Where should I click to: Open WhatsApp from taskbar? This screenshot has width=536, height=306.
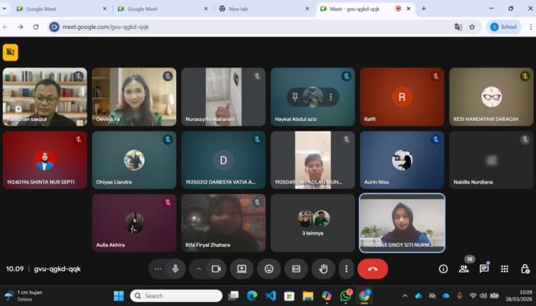[x=345, y=296]
